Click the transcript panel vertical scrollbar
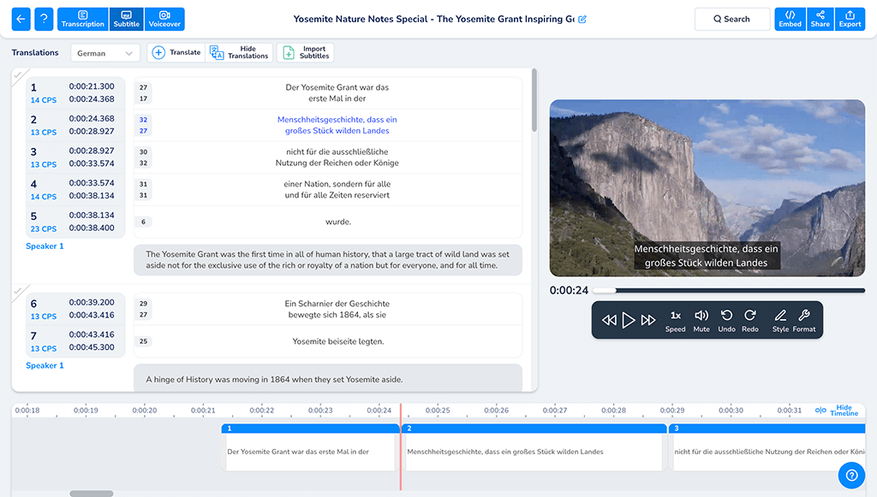 click(x=534, y=101)
